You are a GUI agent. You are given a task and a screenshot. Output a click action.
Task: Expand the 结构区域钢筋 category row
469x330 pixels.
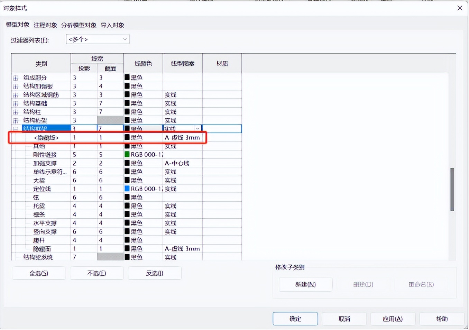16,95
